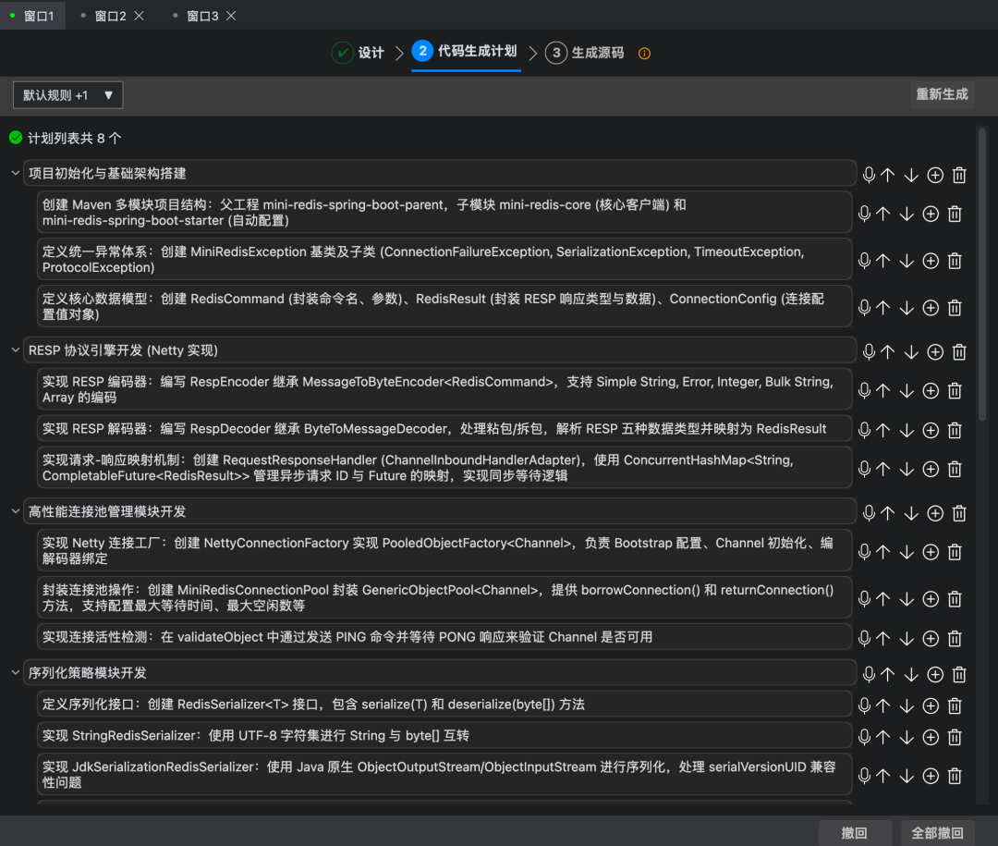Go to the 生成源码 step
Viewport: 998px width, 846px height.
pyautogui.click(x=585, y=52)
